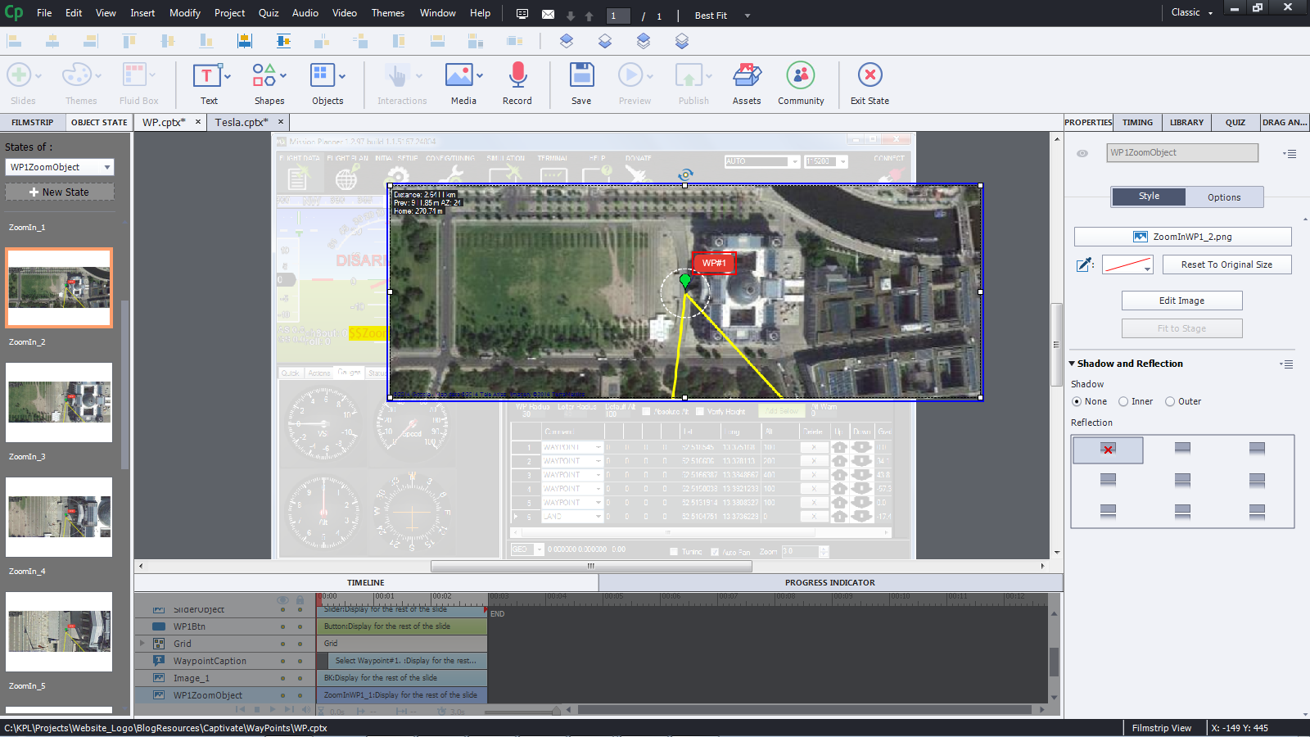Open the Assets panel icon
Viewport: 1310px width, 737px height.
[746, 76]
